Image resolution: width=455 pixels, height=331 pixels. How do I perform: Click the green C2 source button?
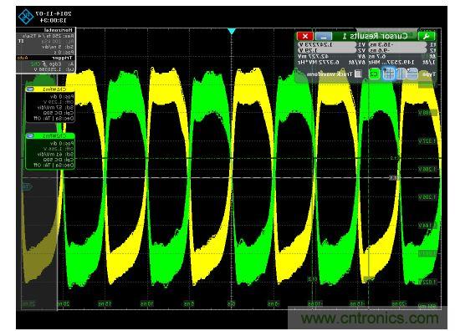tap(375, 74)
